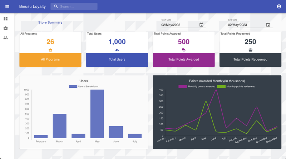
Task: Click the orange briefcase icon under 26
Action: pyautogui.click(x=50, y=50)
